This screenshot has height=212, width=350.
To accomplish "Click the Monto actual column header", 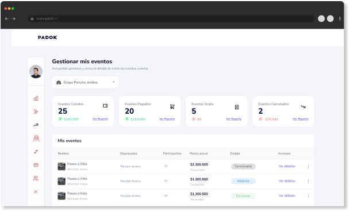I will [x=199, y=153].
